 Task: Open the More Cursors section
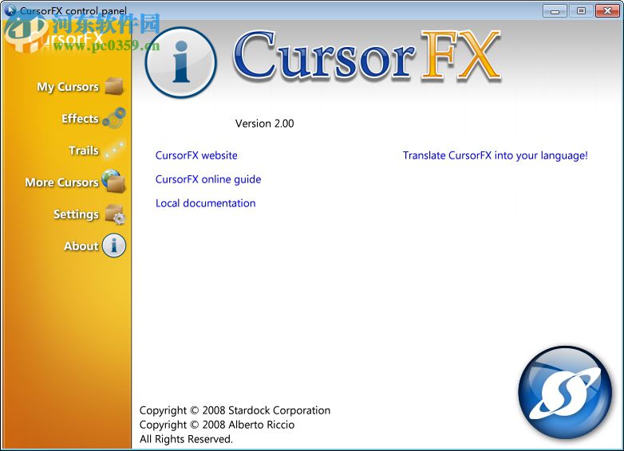[61, 182]
